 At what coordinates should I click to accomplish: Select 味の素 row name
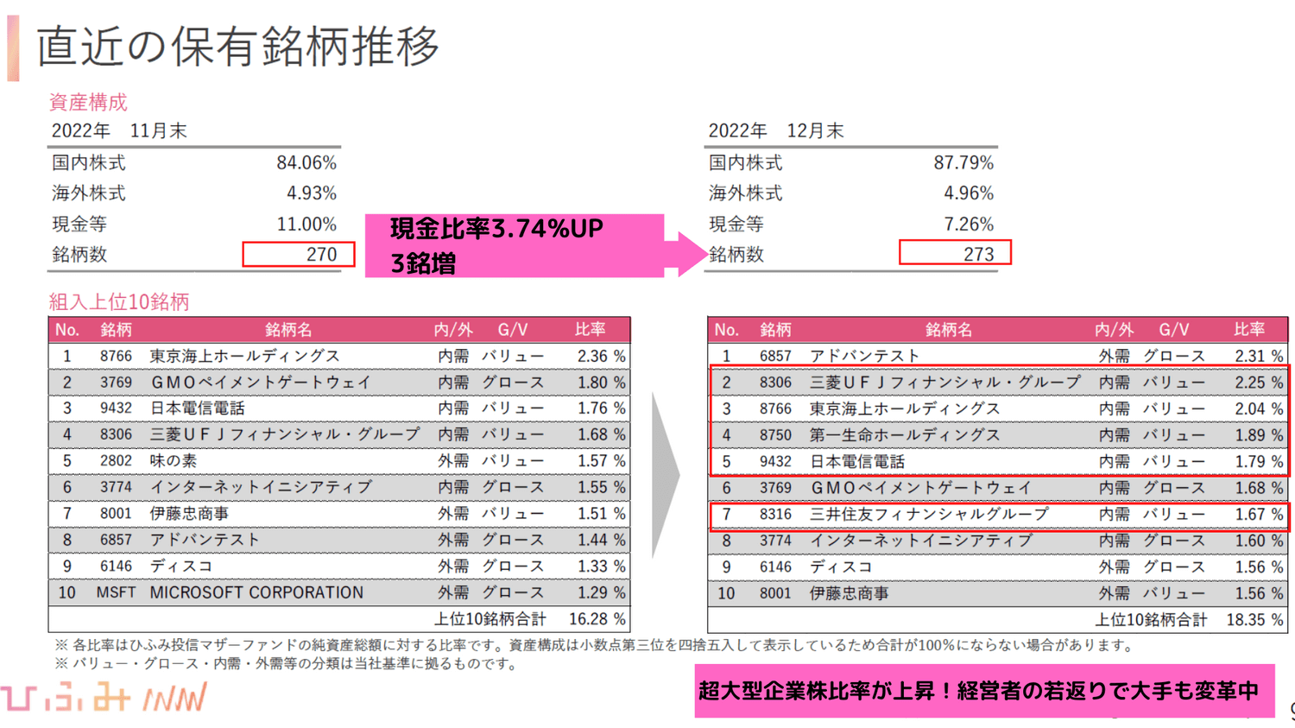click(x=174, y=461)
